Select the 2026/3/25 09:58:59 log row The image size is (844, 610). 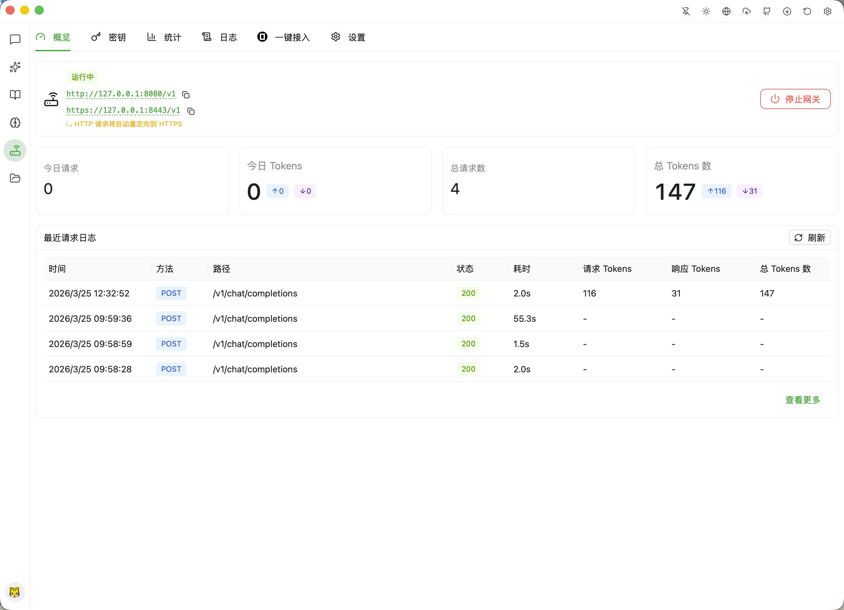[437, 344]
